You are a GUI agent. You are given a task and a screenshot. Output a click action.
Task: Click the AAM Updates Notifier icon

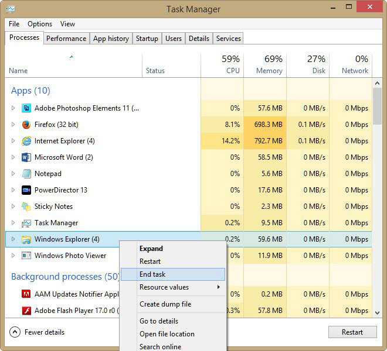[26, 294]
